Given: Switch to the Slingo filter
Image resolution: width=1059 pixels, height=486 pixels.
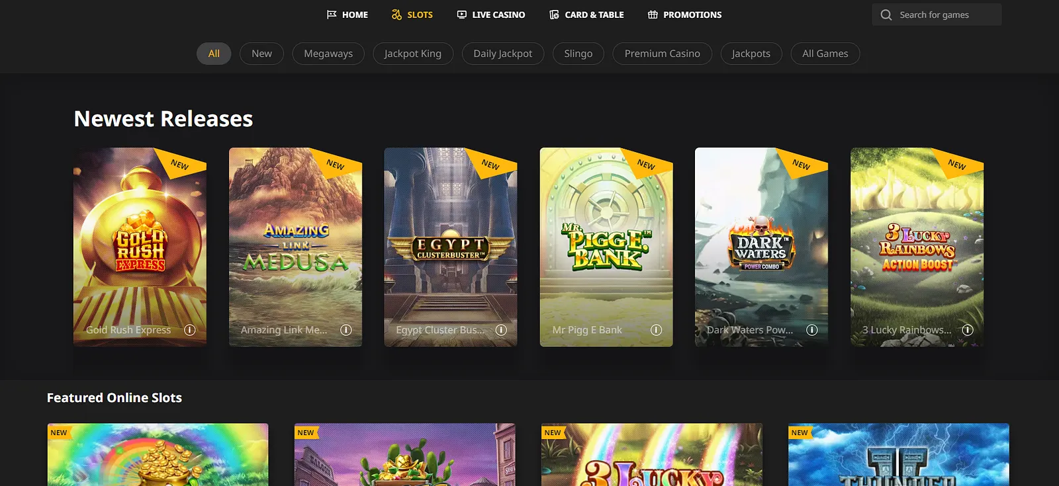Looking at the screenshot, I should tap(578, 54).
